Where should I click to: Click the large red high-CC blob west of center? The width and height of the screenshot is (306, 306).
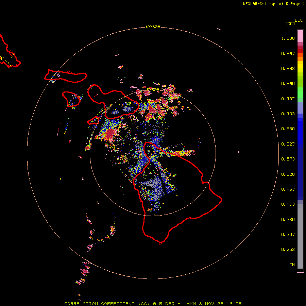(x=111, y=133)
